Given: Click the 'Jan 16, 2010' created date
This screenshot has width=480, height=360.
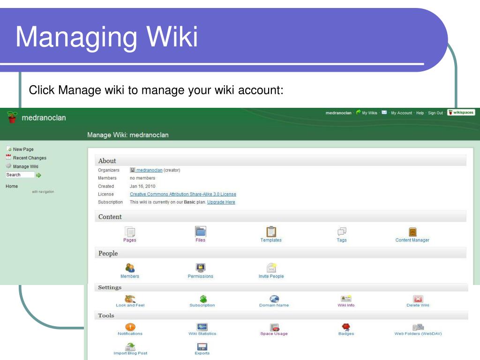Looking at the screenshot, I should 142,186.
